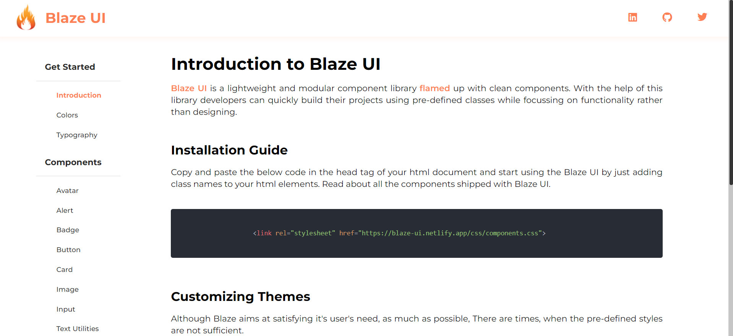Click the Blaze UI link in the intro paragraph
733x336 pixels.
[x=189, y=88]
